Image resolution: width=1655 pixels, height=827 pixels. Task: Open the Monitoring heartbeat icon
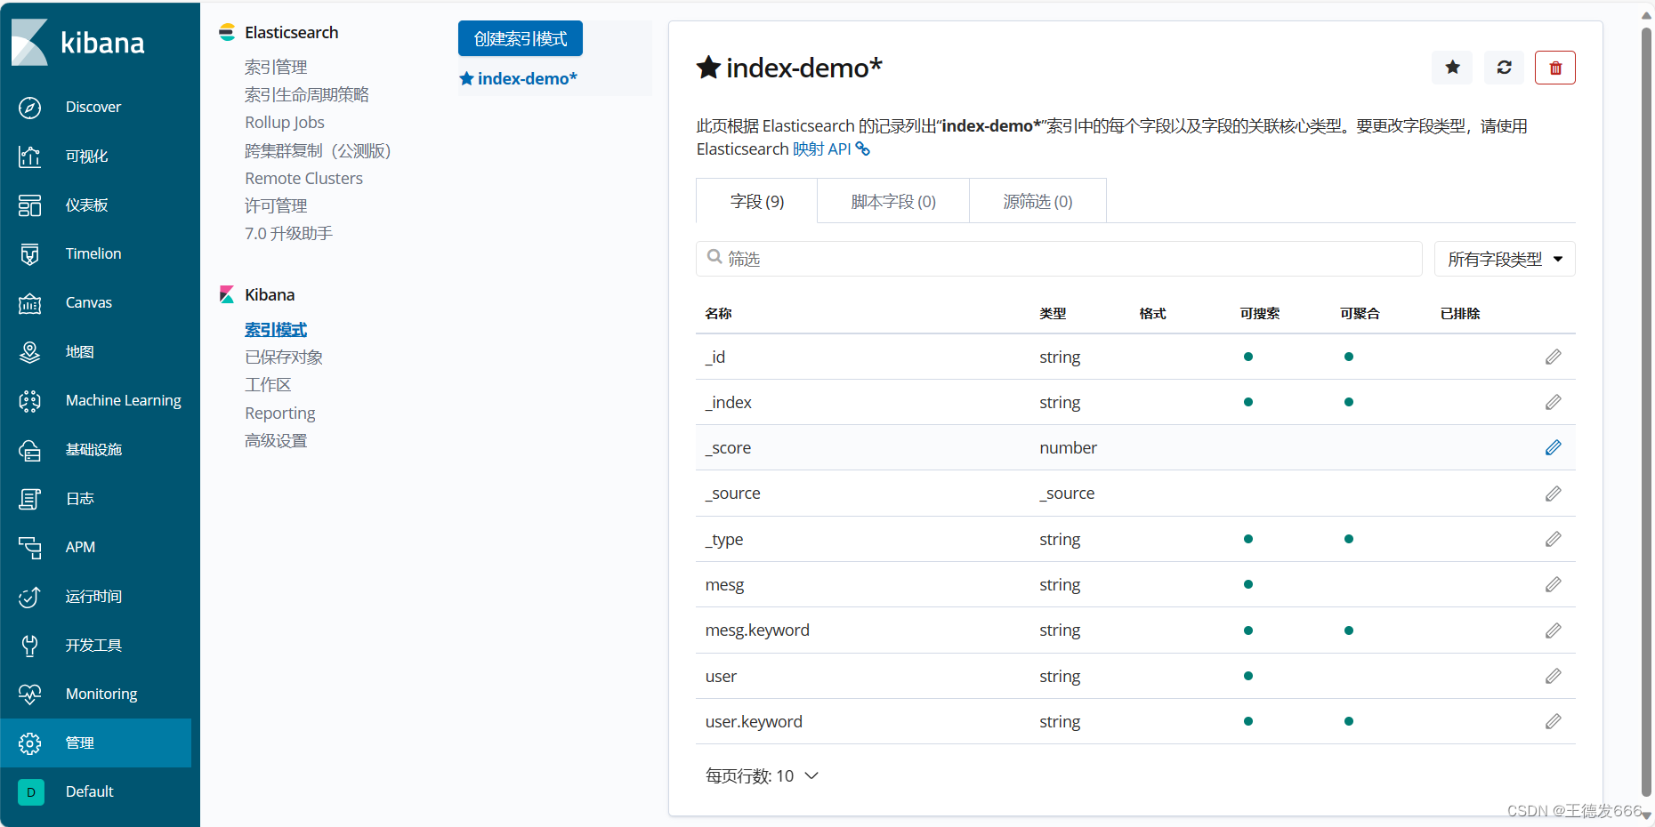coord(29,695)
